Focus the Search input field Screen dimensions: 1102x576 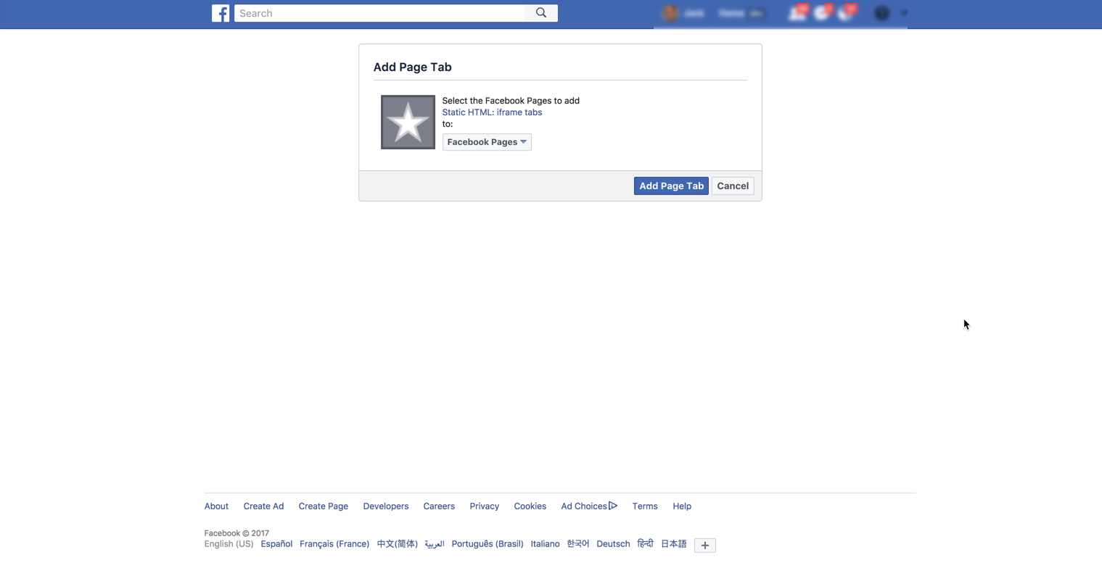coord(379,13)
